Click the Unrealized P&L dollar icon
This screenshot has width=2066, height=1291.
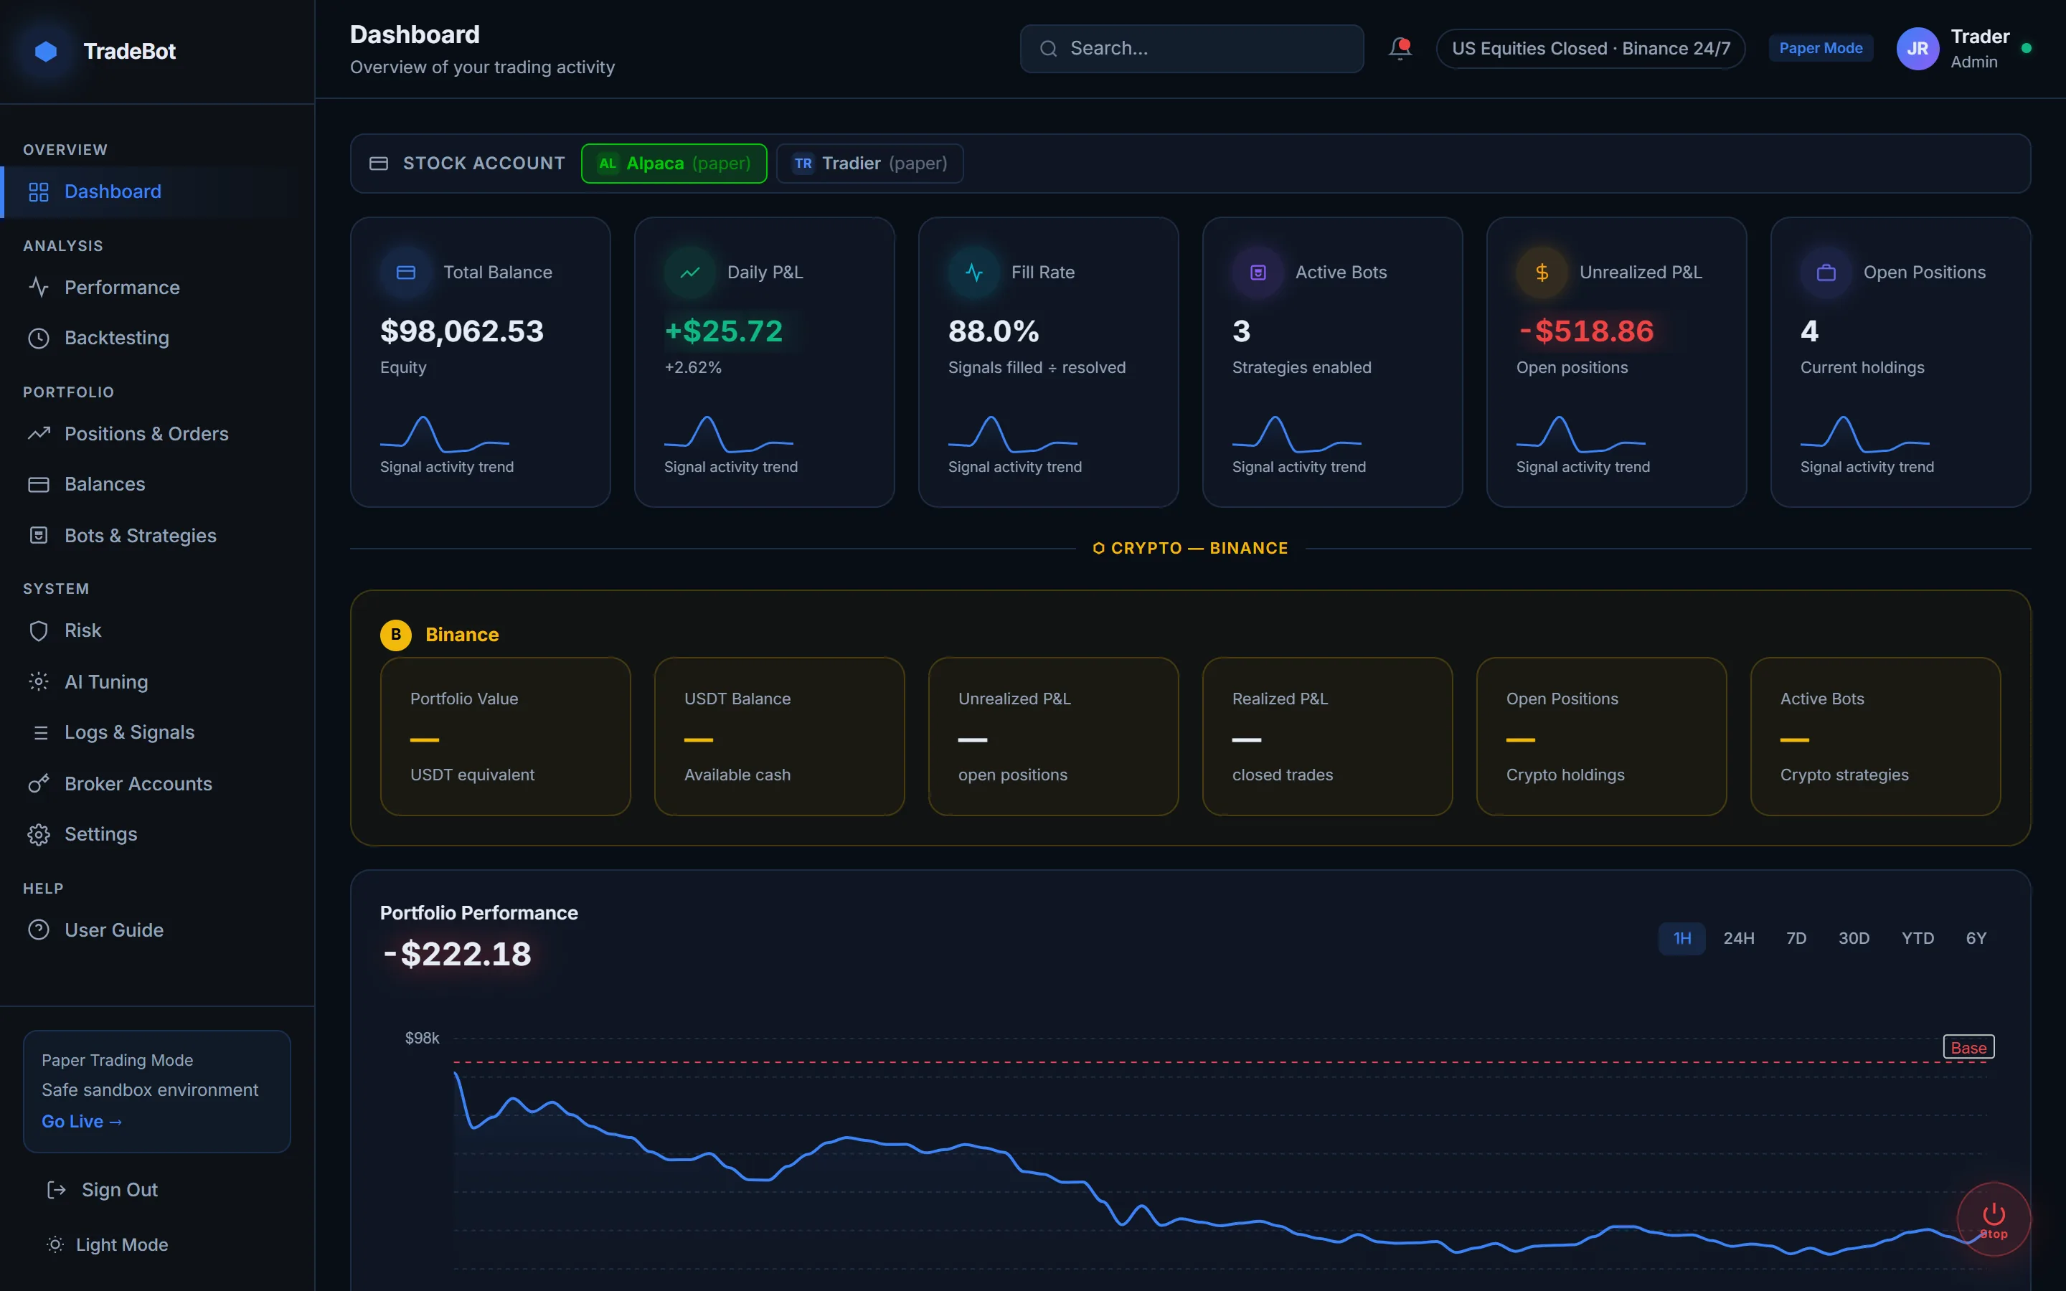[1542, 273]
